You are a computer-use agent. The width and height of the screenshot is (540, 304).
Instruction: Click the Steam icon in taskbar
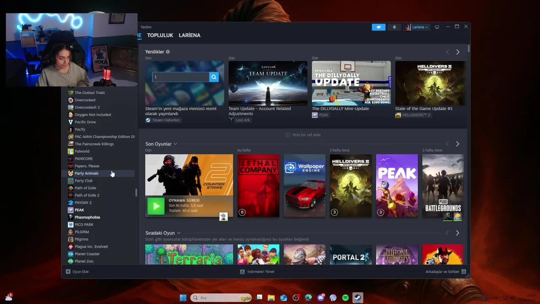click(x=358, y=298)
